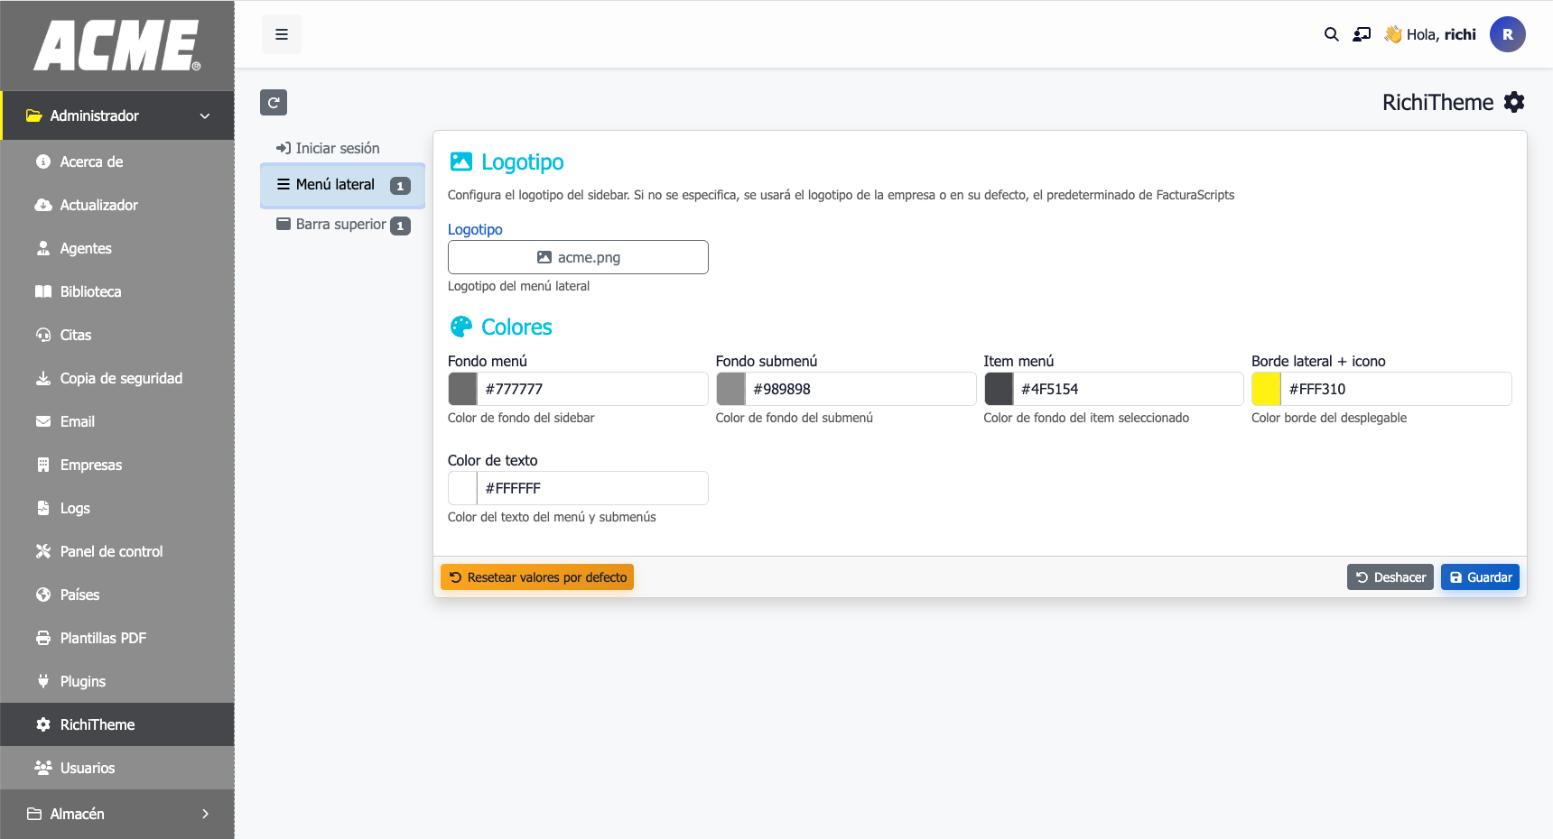1553x839 pixels.
Task: Click the search magnifier icon in the top bar
Action: click(1331, 34)
